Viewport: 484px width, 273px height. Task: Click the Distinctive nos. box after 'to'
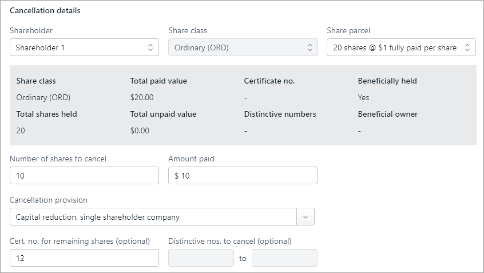(x=284, y=258)
